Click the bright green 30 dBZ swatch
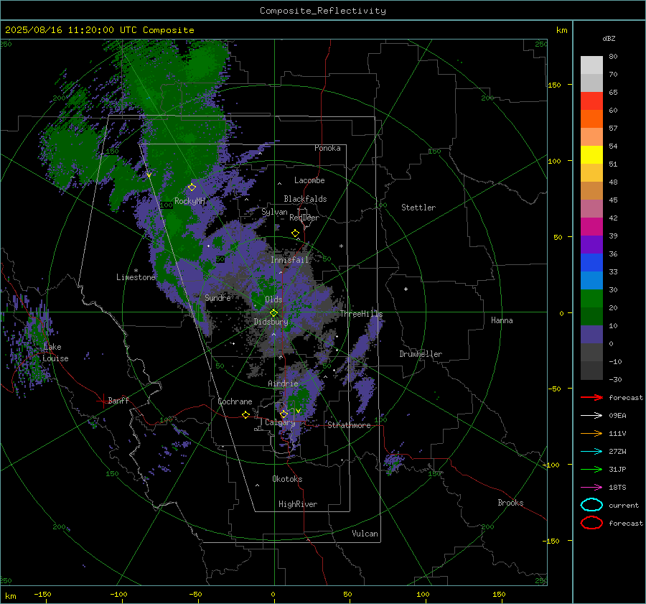Image resolution: width=646 pixels, height=604 pixels. click(x=591, y=299)
